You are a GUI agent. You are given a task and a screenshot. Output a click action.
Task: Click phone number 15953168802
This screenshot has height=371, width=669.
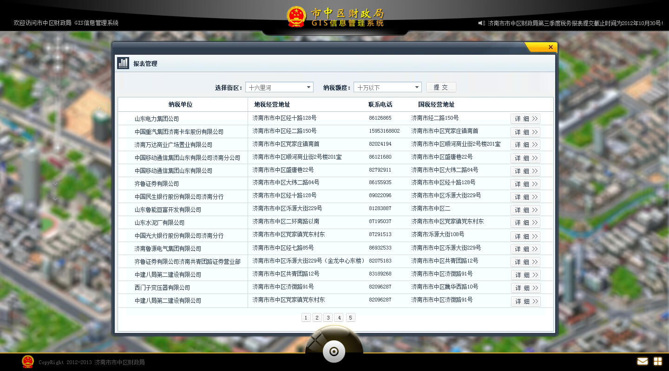pos(384,131)
